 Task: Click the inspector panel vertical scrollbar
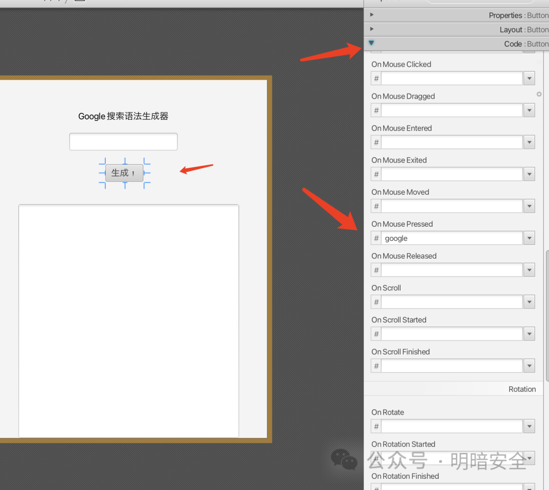click(547, 316)
